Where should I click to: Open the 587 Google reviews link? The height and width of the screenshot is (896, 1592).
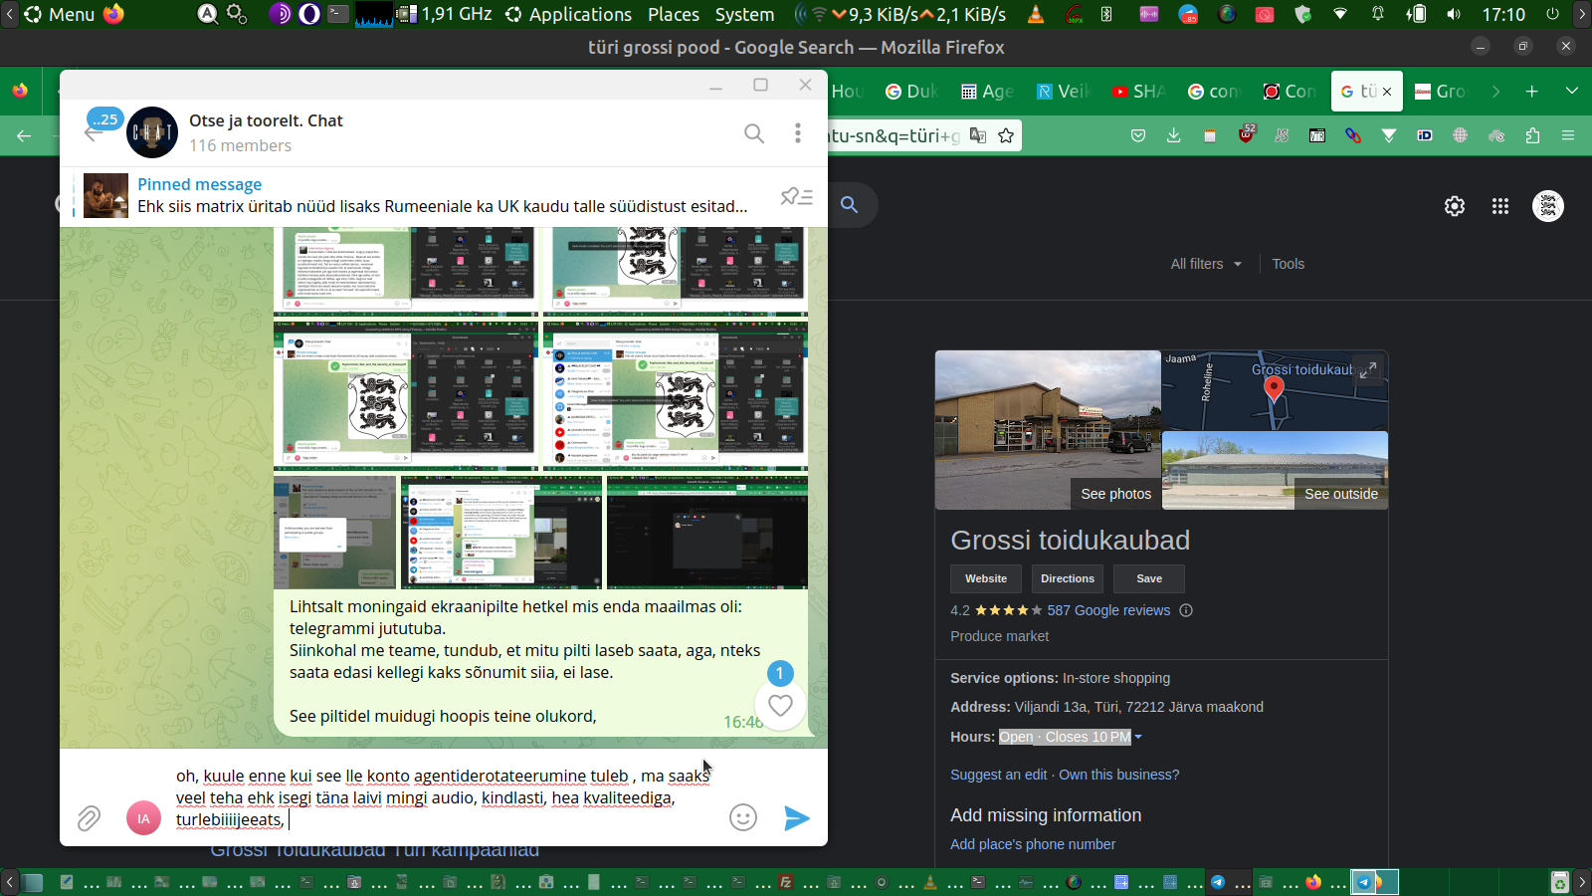[1108, 610]
